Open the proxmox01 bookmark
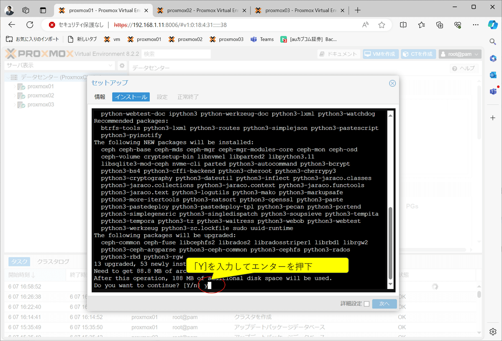 144,39
